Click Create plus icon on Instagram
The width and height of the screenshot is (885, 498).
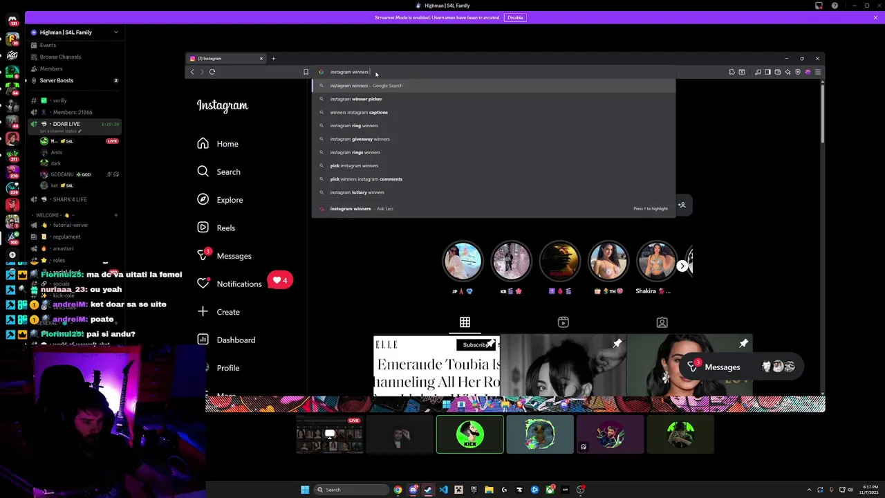pyautogui.click(x=203, y=312)
